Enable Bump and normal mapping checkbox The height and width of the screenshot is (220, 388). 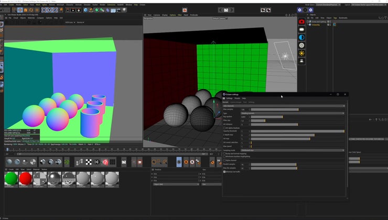224,153
